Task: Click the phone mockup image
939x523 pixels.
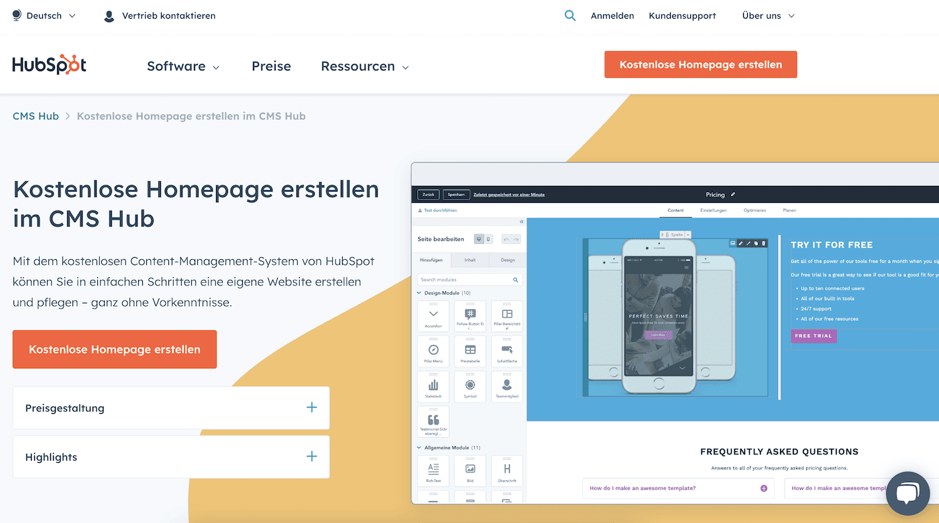Action: pos(659,316)
